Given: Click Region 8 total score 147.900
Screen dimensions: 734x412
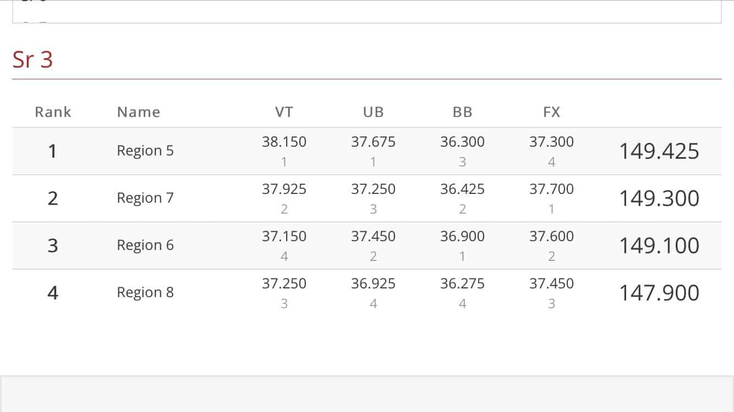Looking at the screenshot, I should tap(659, 293).
